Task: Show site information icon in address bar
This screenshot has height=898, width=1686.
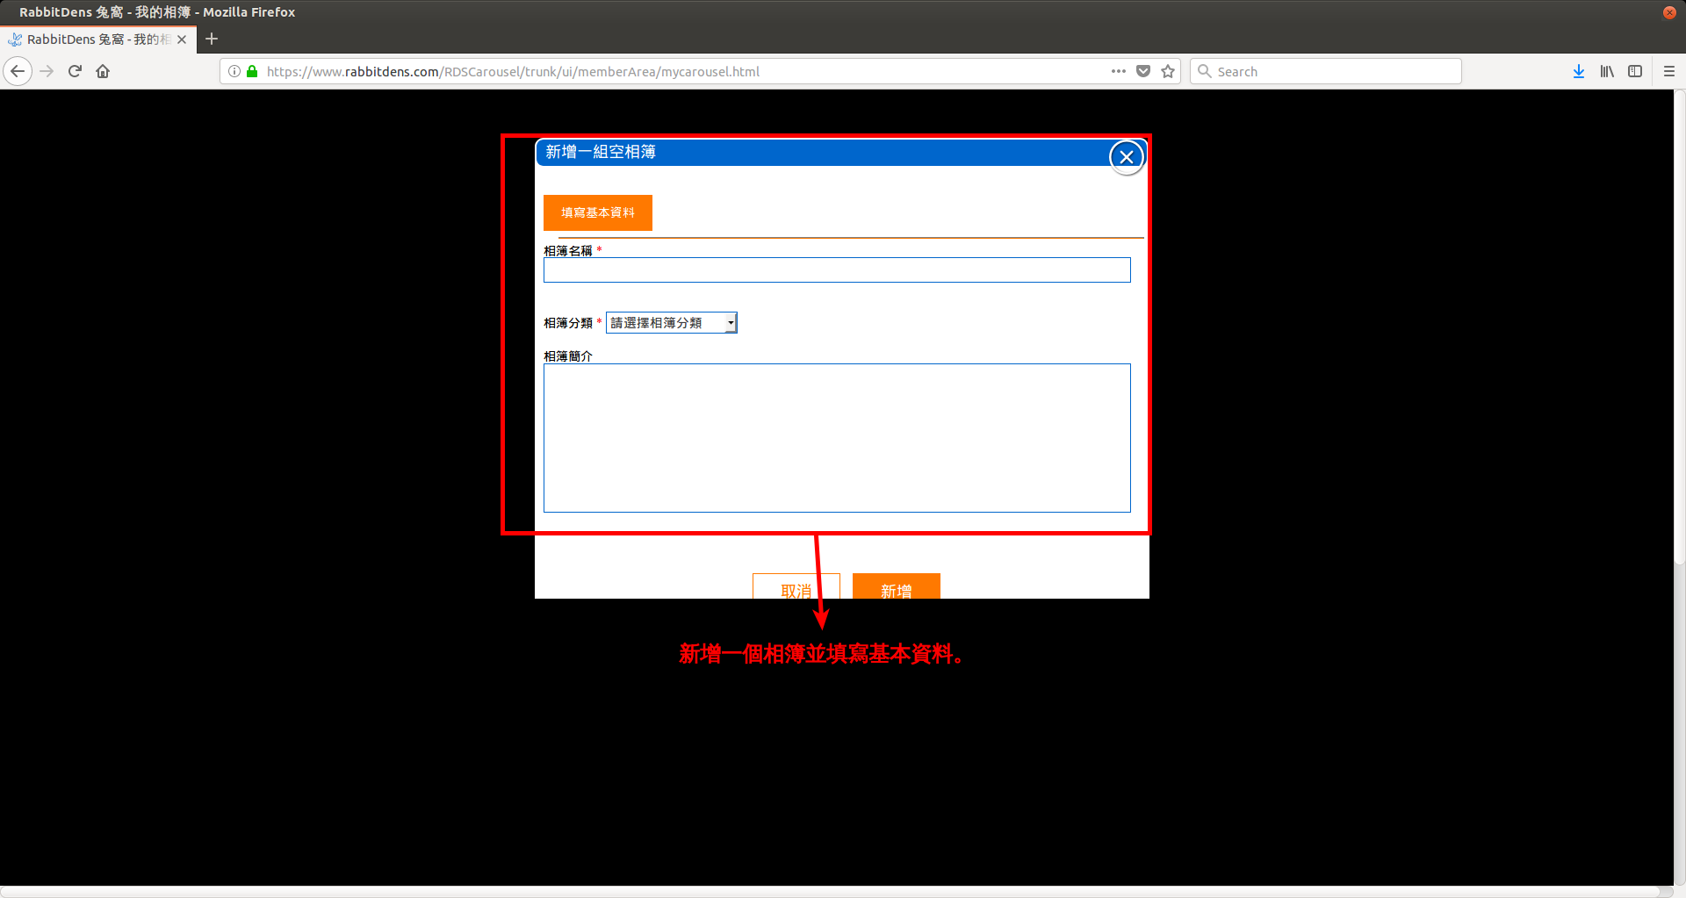Action: [234, 71]
